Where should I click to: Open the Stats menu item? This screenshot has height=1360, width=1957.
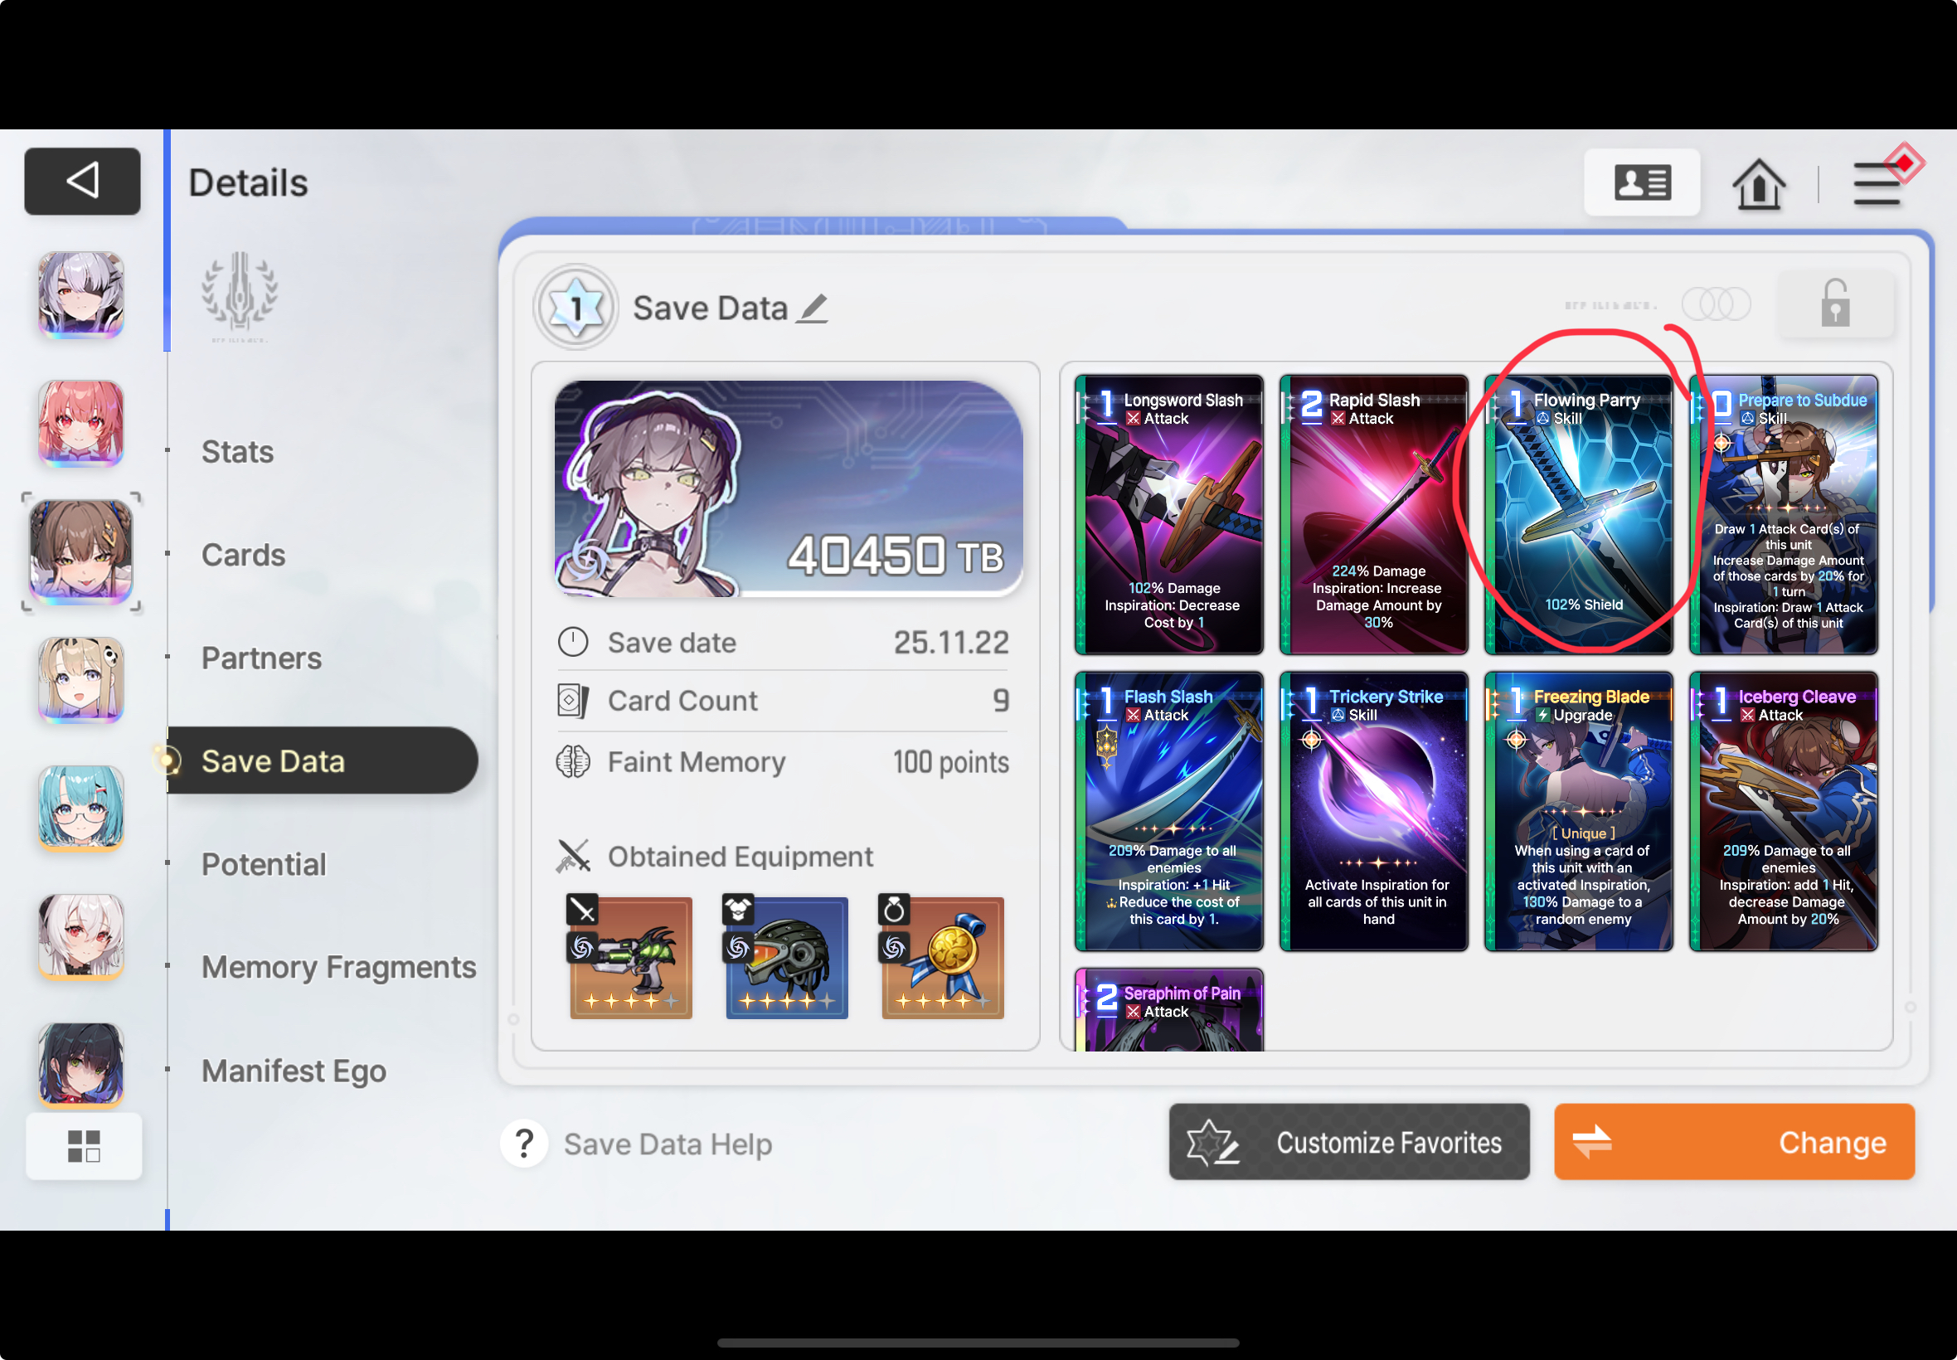tap(238, 452)
